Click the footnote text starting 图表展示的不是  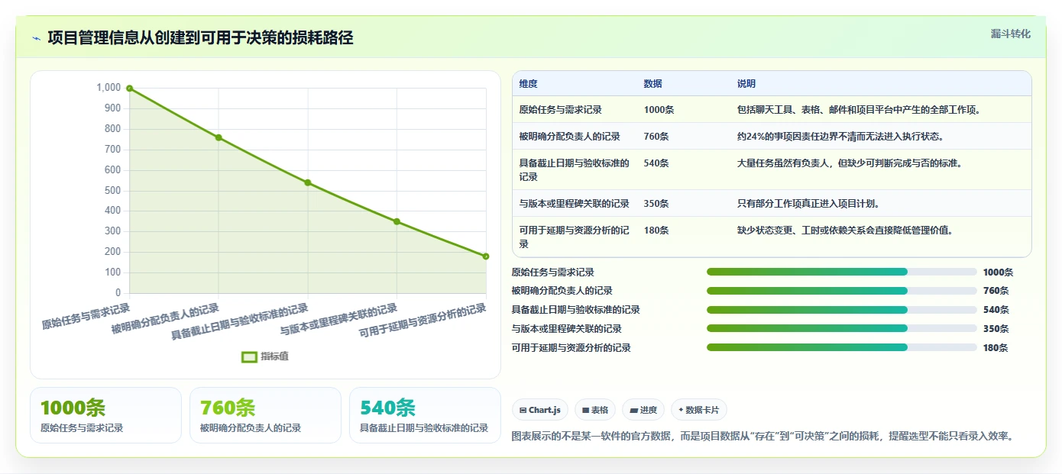[762, 437]
